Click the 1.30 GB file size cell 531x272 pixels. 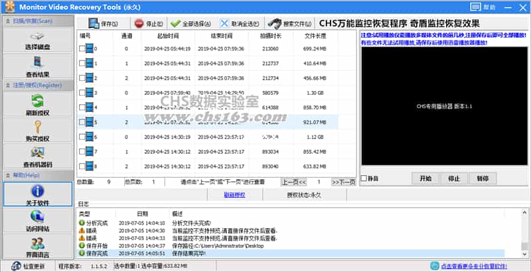tap(315, 93)
